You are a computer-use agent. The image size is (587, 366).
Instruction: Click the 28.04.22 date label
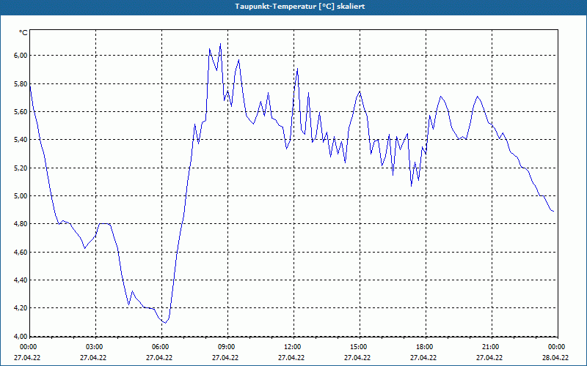[555, 357]
